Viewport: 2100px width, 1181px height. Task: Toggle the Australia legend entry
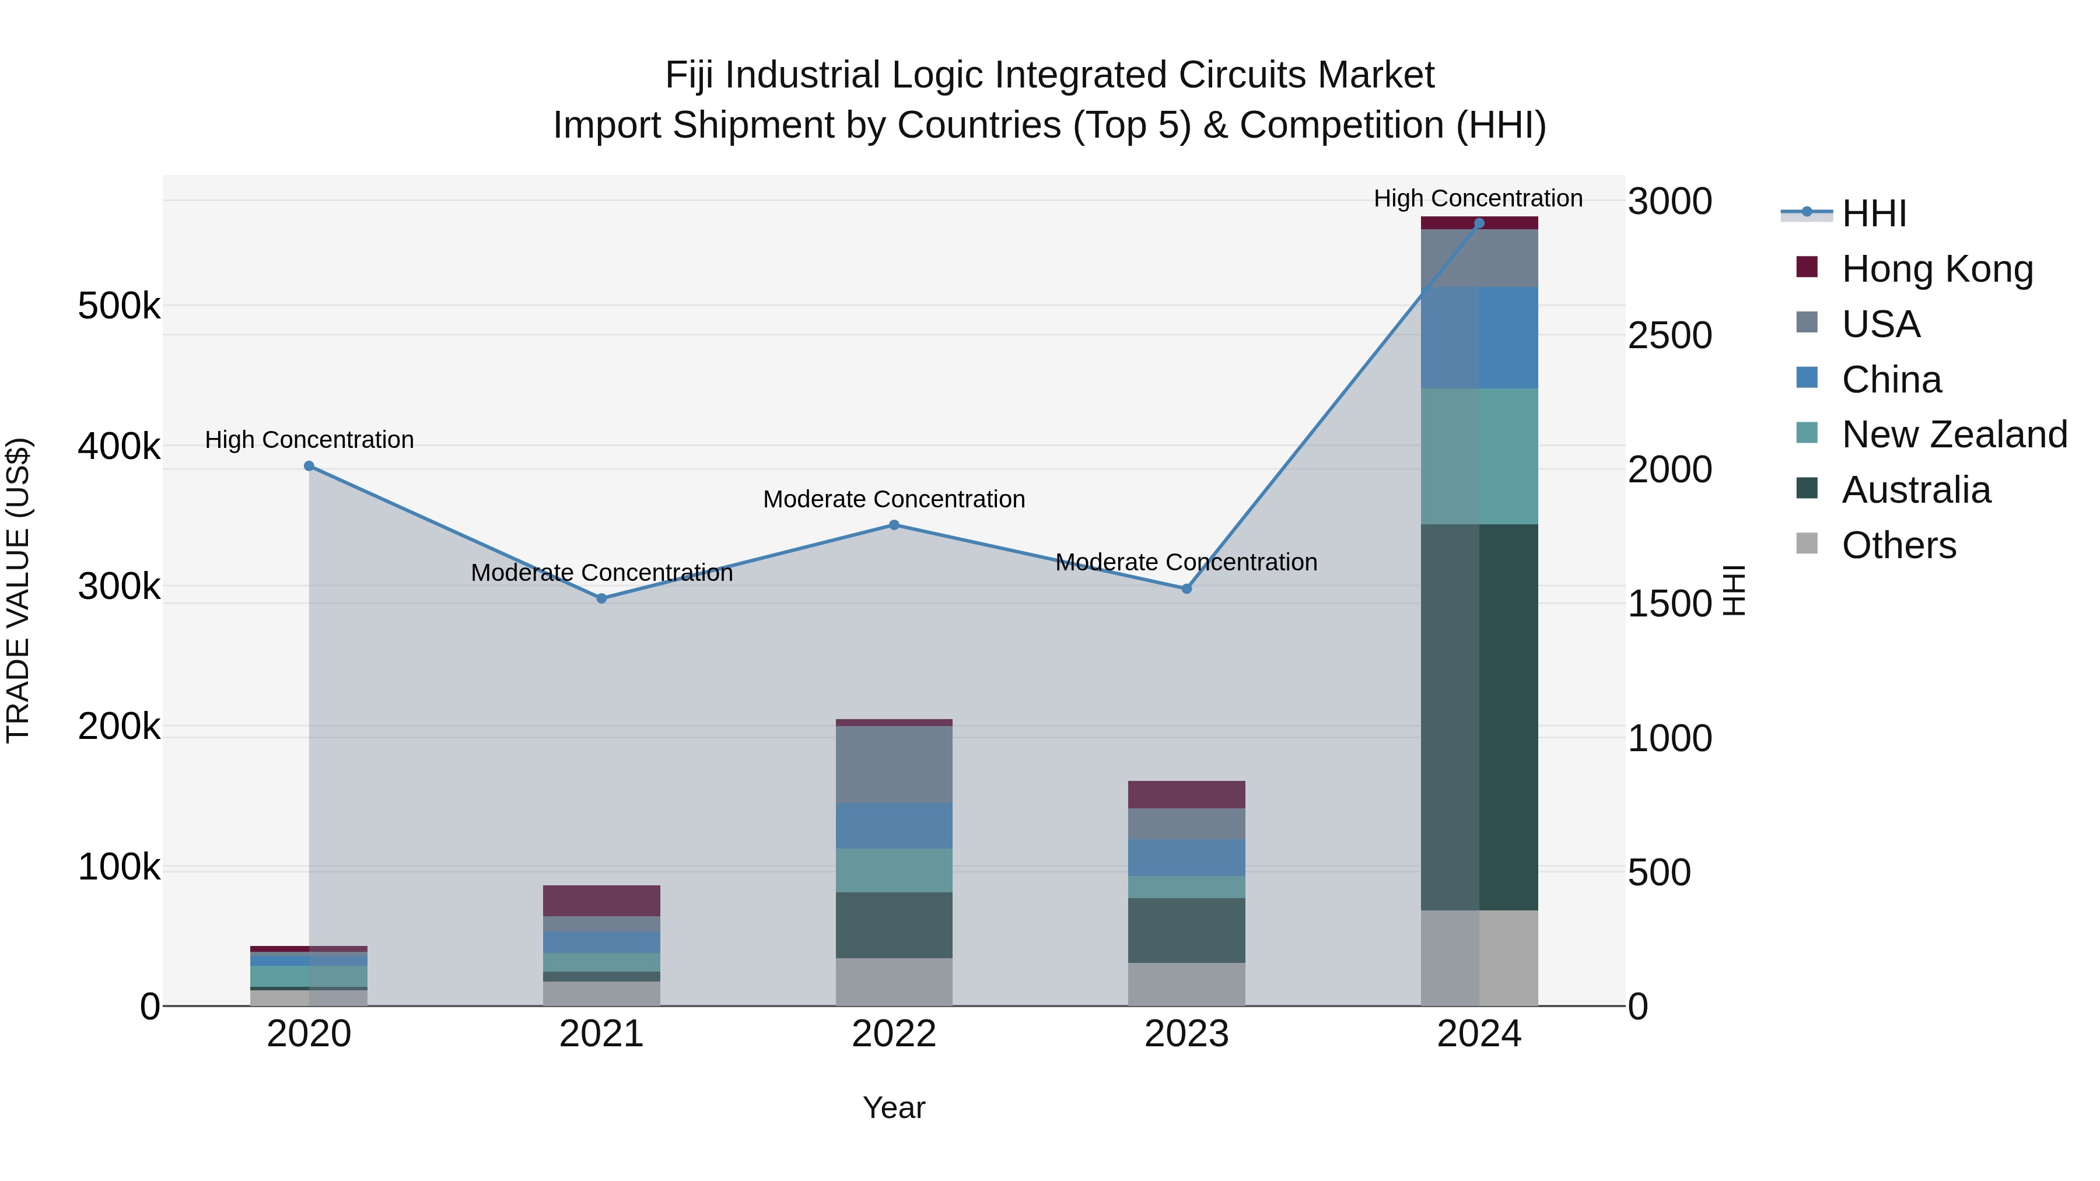tap(1893, 490)
